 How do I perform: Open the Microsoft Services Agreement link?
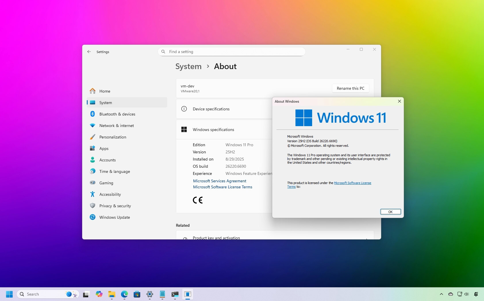[220, 181]
